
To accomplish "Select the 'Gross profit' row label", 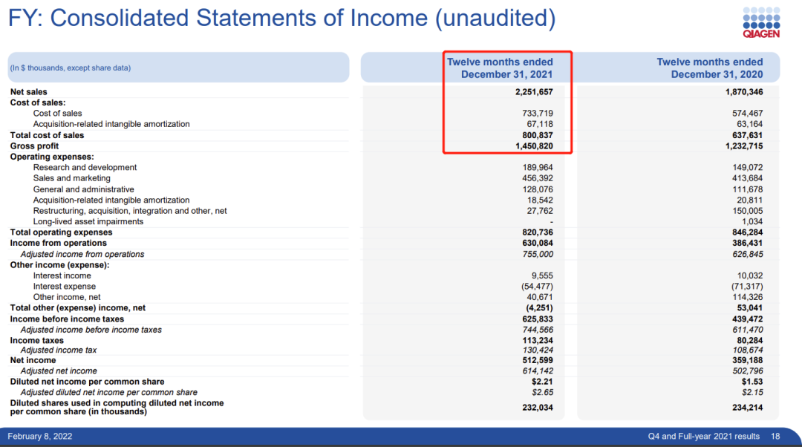I will (34, 146).
